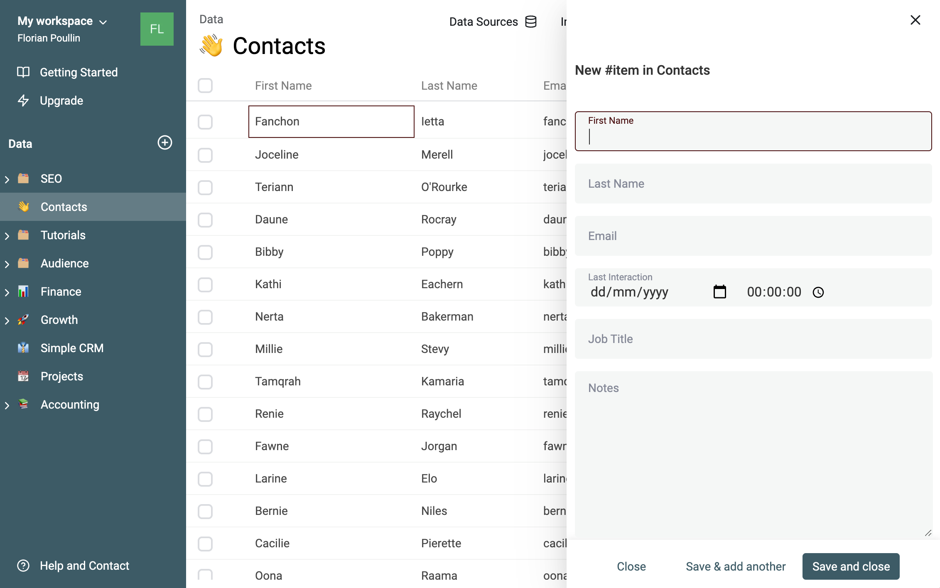Expand the Finance folder chevron
This screenshot has width=940, height=588.
[7, 292]
